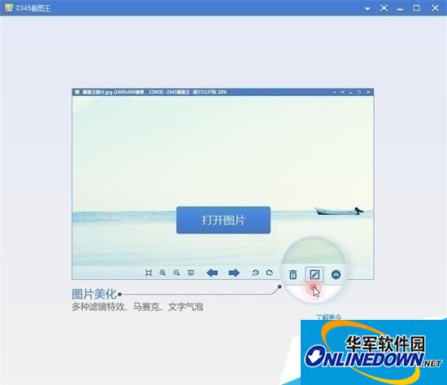Rotate image counterclockwise icon
The width and height of the screenshot is (447, 385).
pyautogui.click(x=255, y=273)
